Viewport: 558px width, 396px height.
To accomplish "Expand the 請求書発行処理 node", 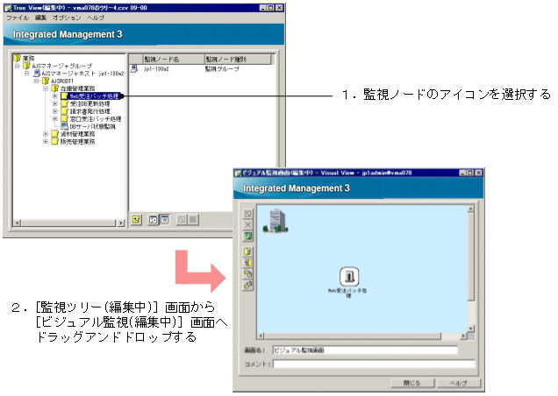I will [54, 111].
